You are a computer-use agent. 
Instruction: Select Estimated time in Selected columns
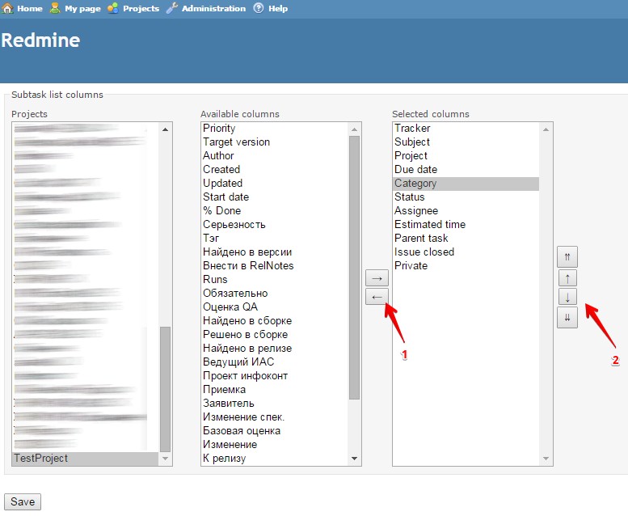(466, 225)
